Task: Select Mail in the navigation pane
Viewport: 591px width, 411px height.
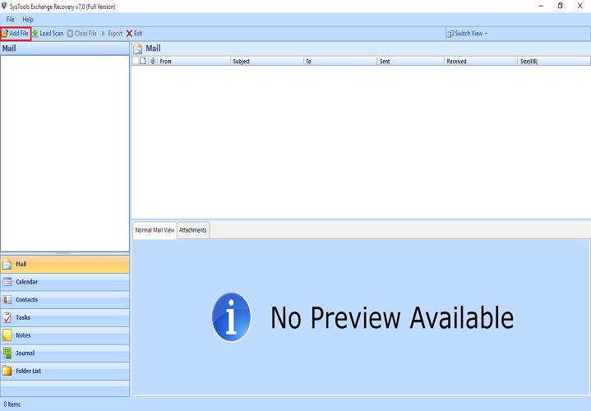Action: click(65, 265)
